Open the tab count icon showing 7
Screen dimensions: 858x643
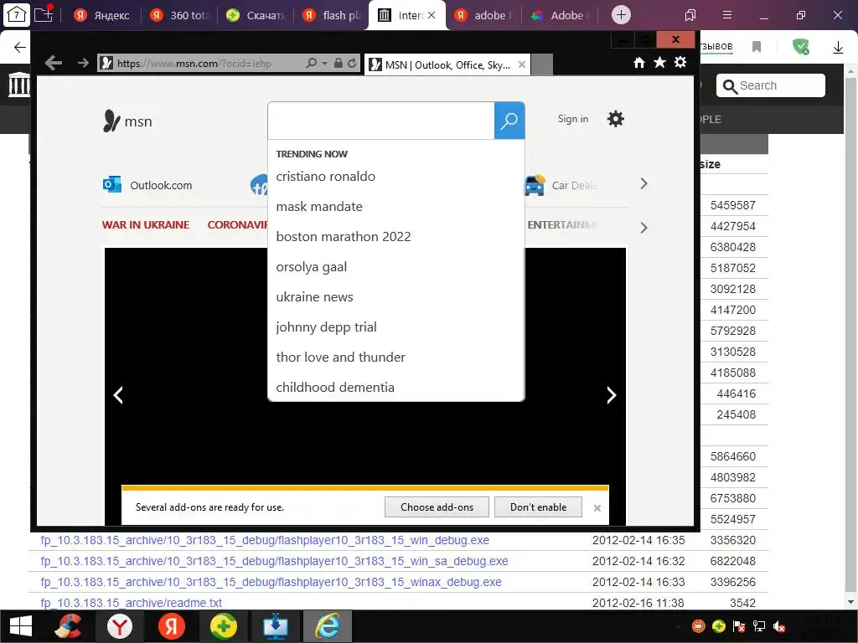17,14
